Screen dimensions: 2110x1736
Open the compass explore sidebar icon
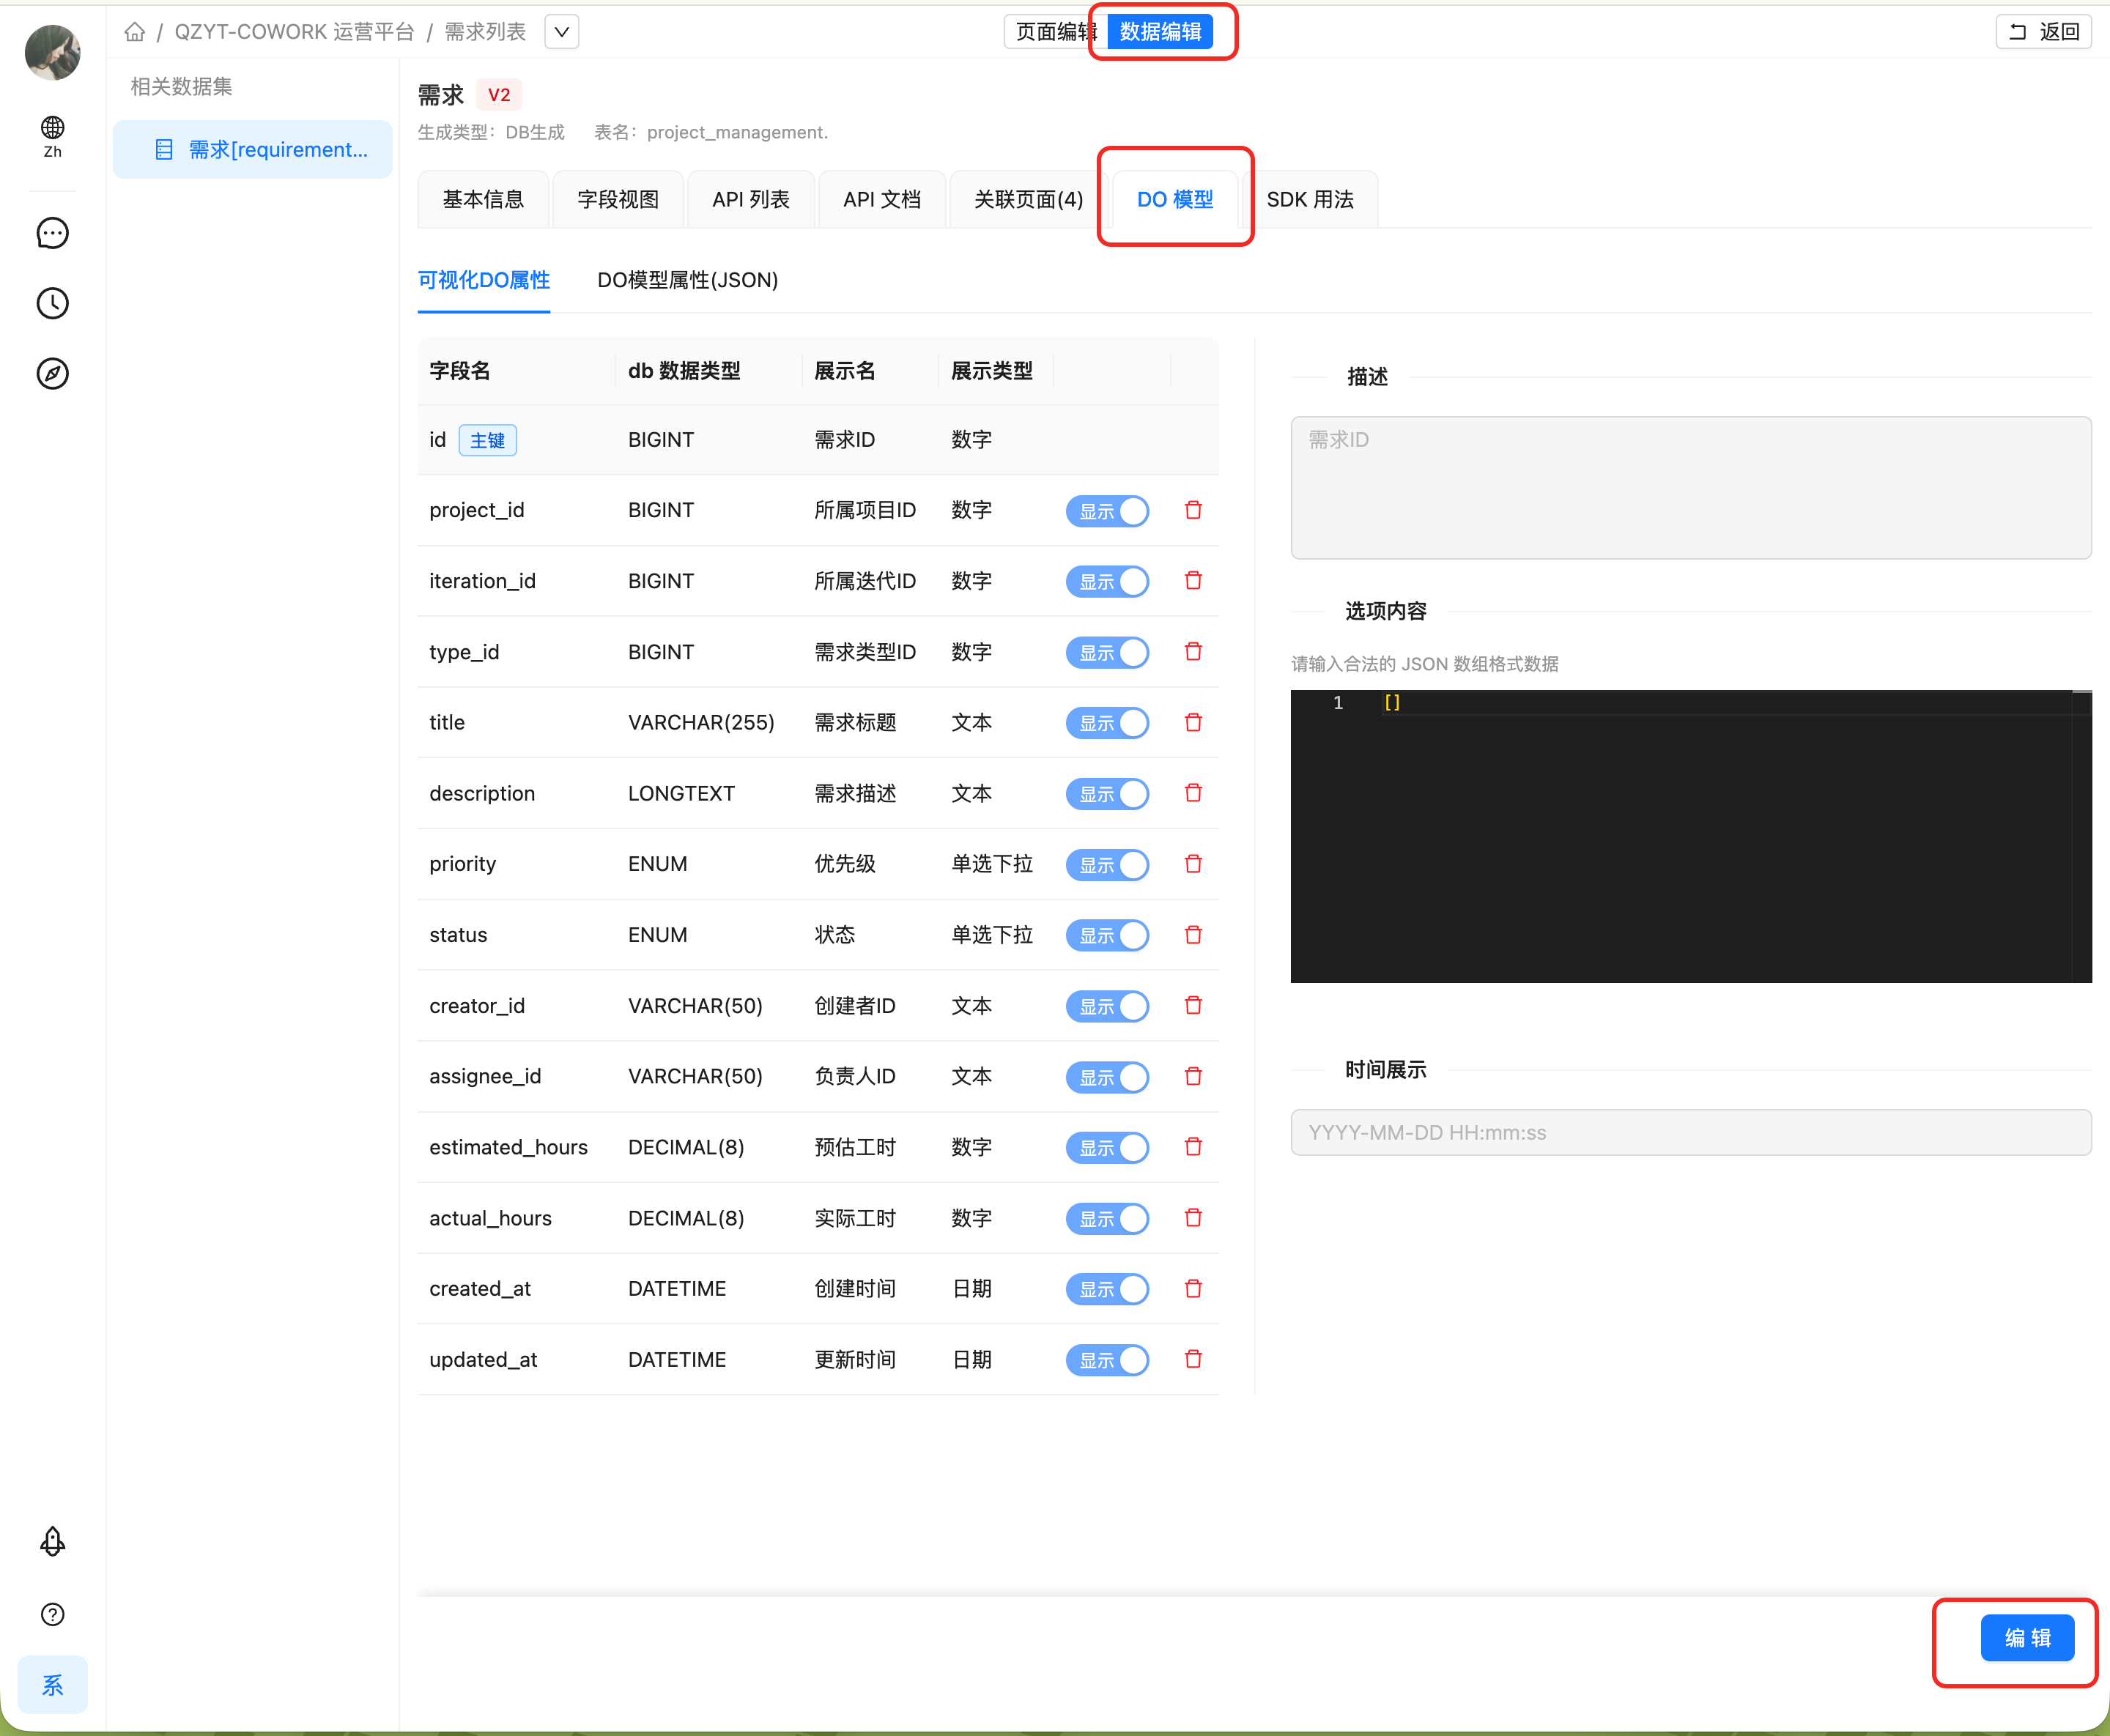point(52,373)
